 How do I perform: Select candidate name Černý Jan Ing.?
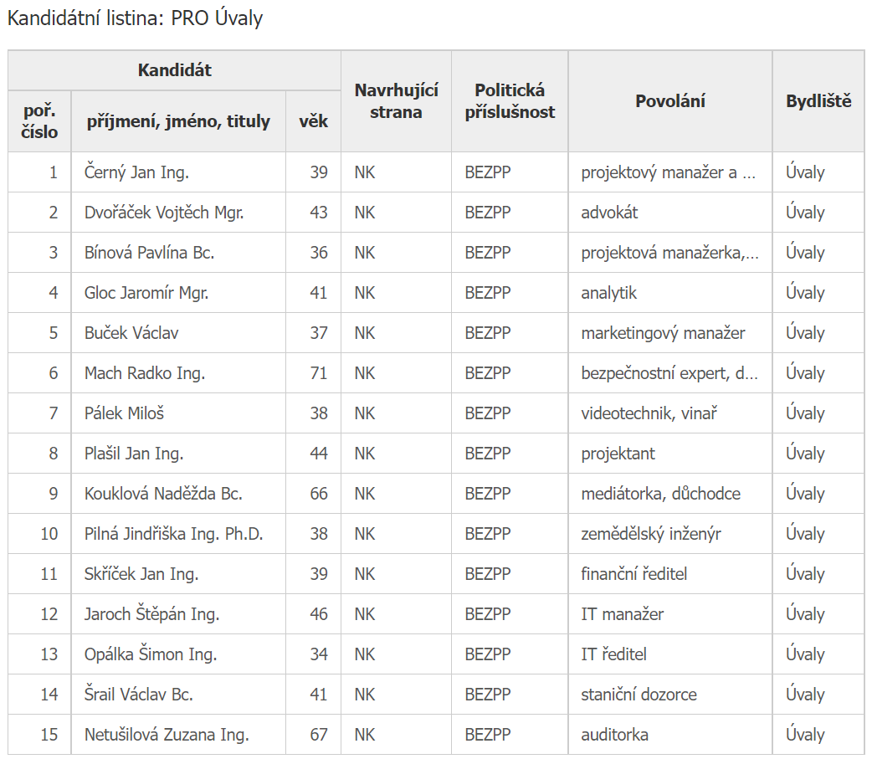click(x=136, y=172)
